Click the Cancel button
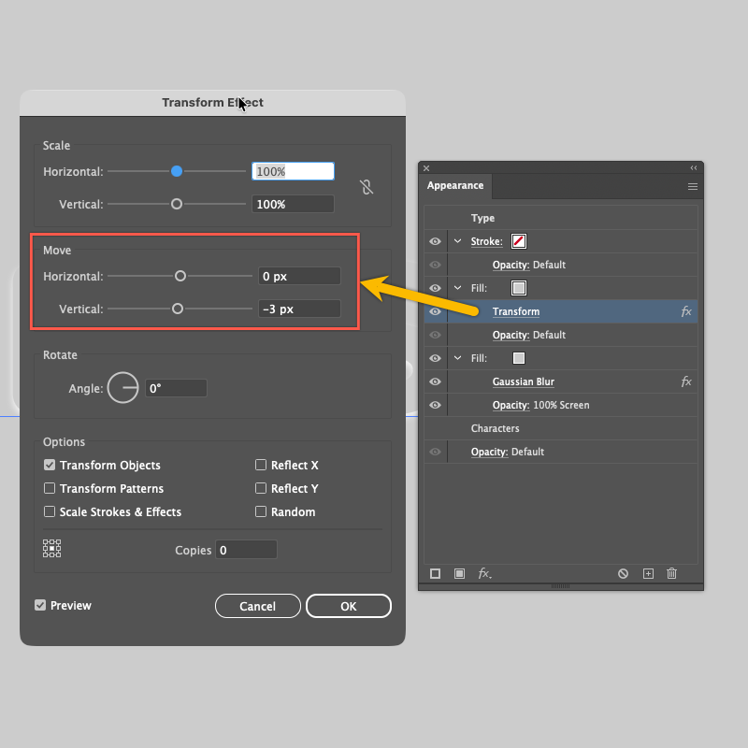 257,606
